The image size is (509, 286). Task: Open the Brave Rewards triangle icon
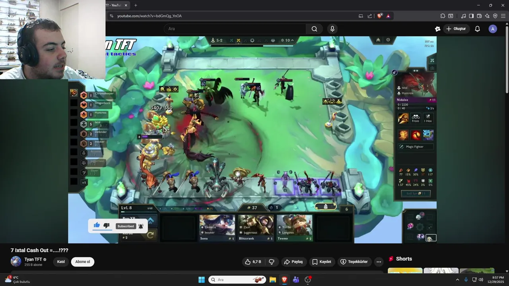coord(388,16)
